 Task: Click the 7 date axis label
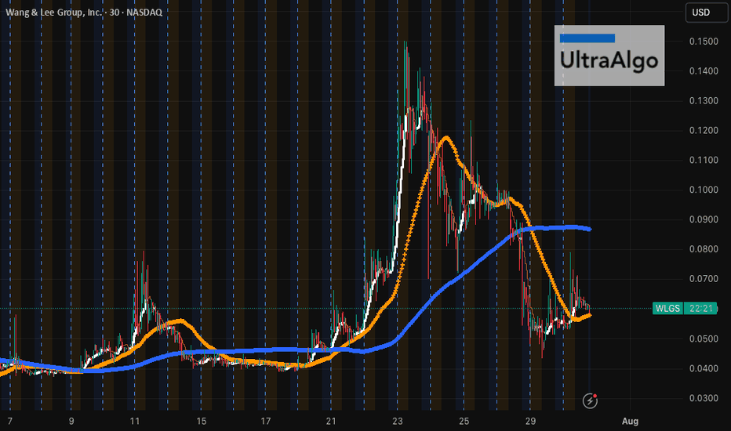tap(9, 422)
